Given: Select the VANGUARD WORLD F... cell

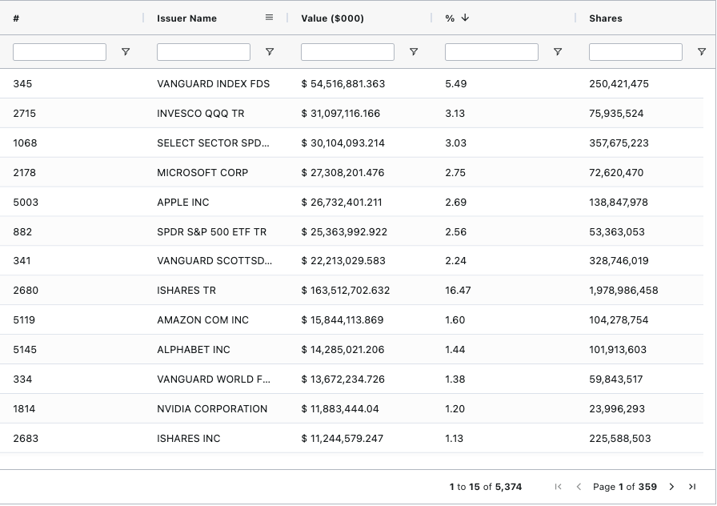Looking at the screenshot, I should tap(214, 379).
